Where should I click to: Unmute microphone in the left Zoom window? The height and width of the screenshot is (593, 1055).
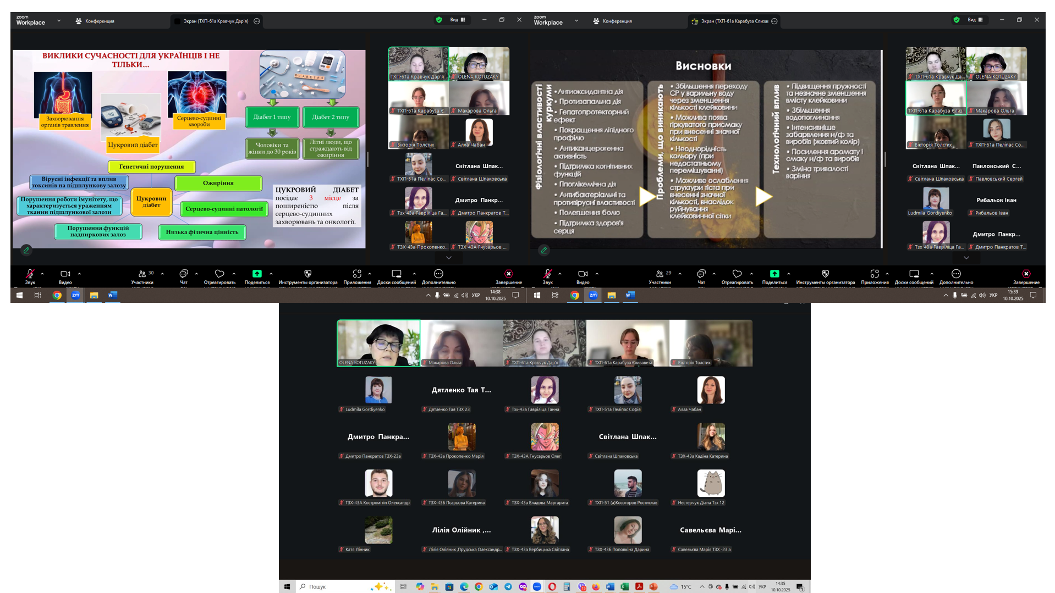click(x=30, y=274)
